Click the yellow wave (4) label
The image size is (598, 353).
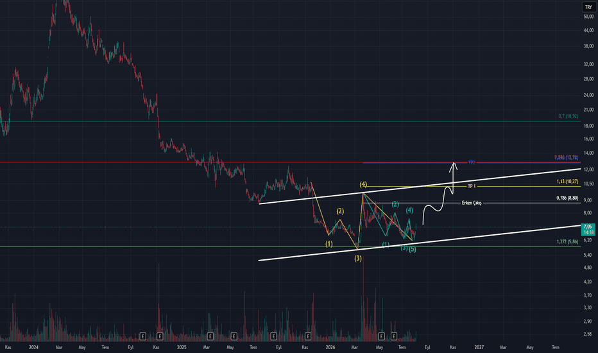pyautogui.click(x=363, y=185)
